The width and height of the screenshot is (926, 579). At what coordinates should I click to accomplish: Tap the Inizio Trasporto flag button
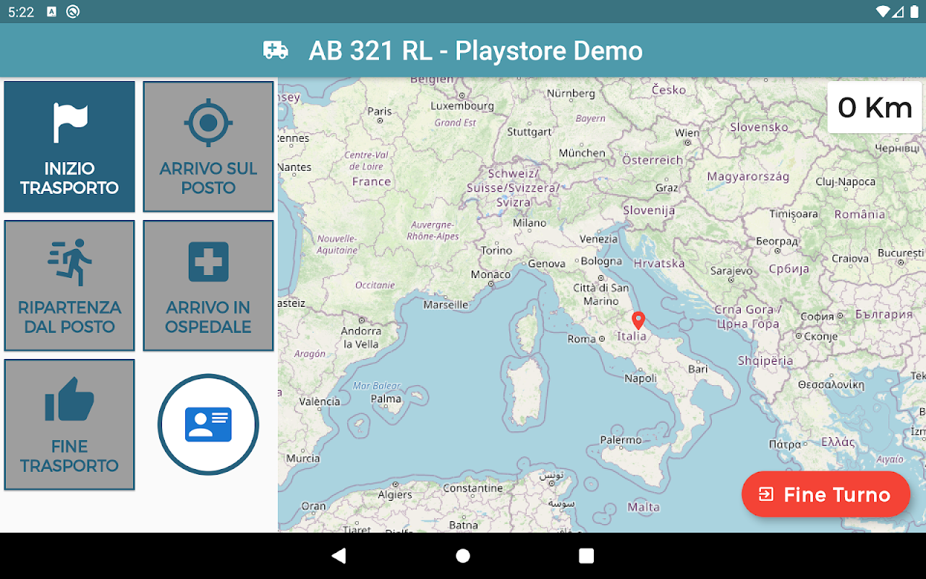click(x=69, y=147)
